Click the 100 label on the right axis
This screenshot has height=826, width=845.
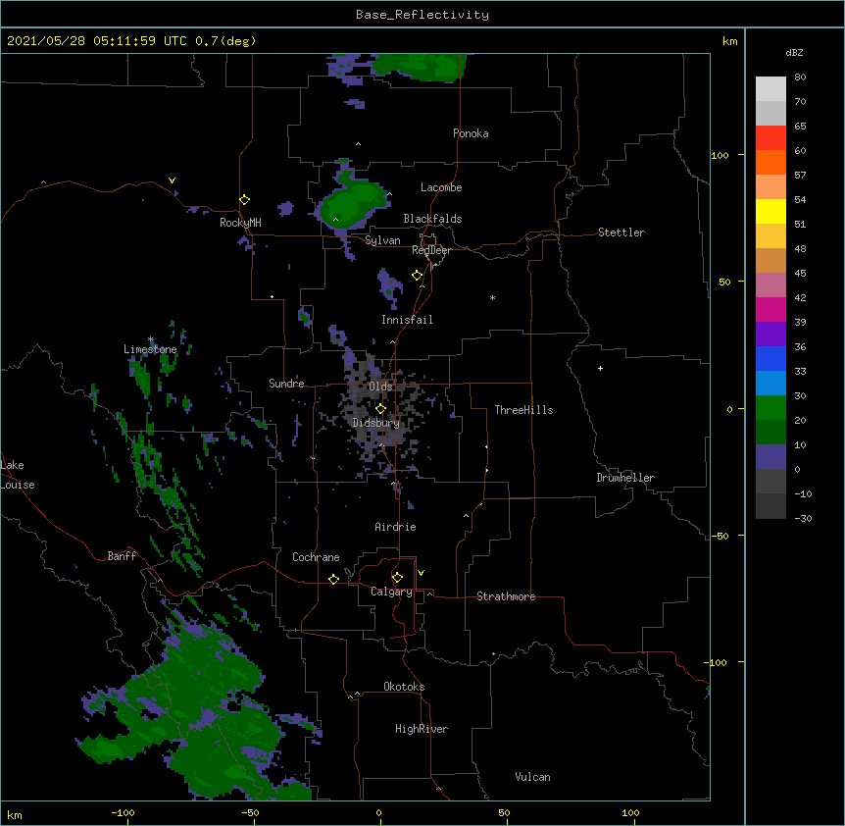[720, 155]
